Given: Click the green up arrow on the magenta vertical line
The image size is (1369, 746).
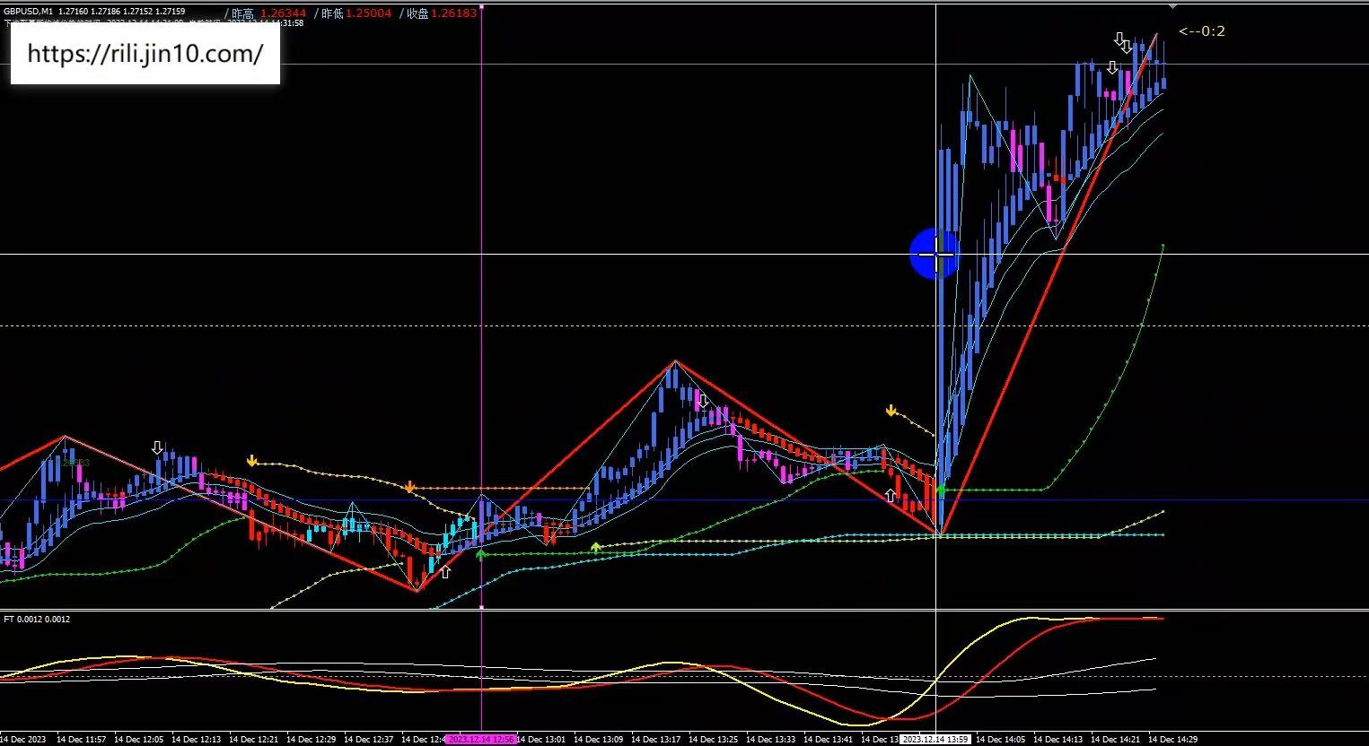Looking at the screenshot, I should pyautogui.click(x=481, y=555).
